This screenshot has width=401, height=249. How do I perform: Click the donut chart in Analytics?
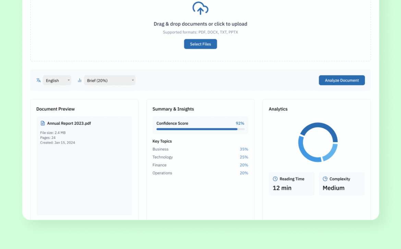click(x=318, y=142)
